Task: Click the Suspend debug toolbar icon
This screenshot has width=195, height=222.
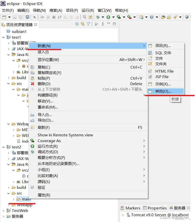Action: tap(48, 17)
